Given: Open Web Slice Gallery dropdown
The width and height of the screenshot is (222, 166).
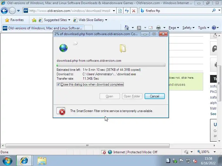Looking at the screenshot, I should (x=90, y=20).
